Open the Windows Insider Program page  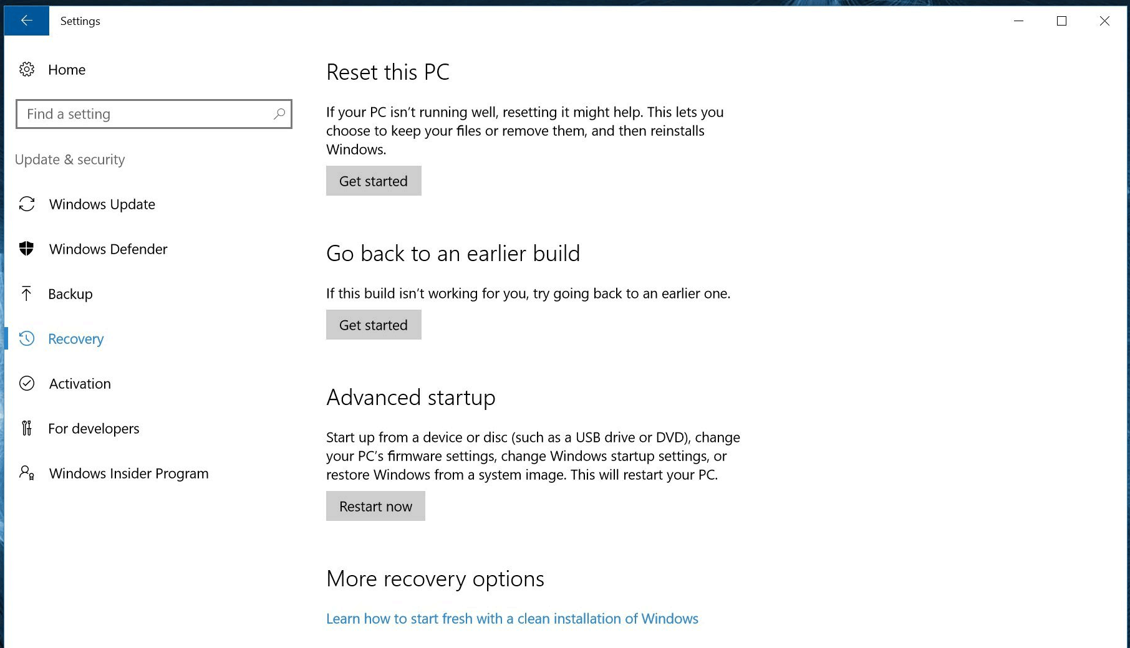[x=128, y=473]
